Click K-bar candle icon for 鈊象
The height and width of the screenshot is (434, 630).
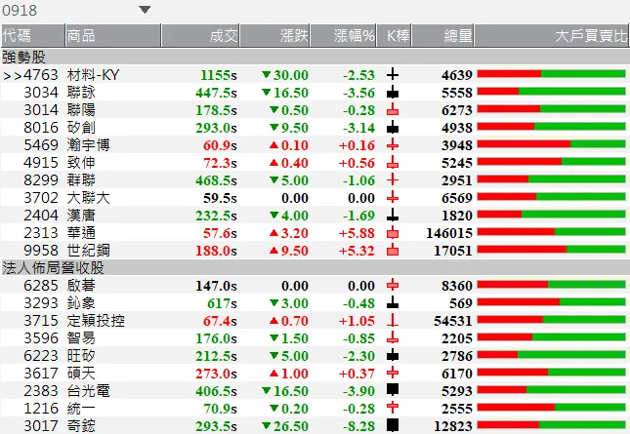pyautogui.click(x=393, y=303)
